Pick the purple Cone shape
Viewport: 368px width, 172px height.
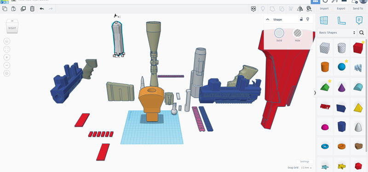(341, 87)
